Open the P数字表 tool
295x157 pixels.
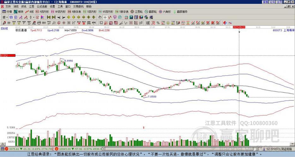[x=74, y=12]
